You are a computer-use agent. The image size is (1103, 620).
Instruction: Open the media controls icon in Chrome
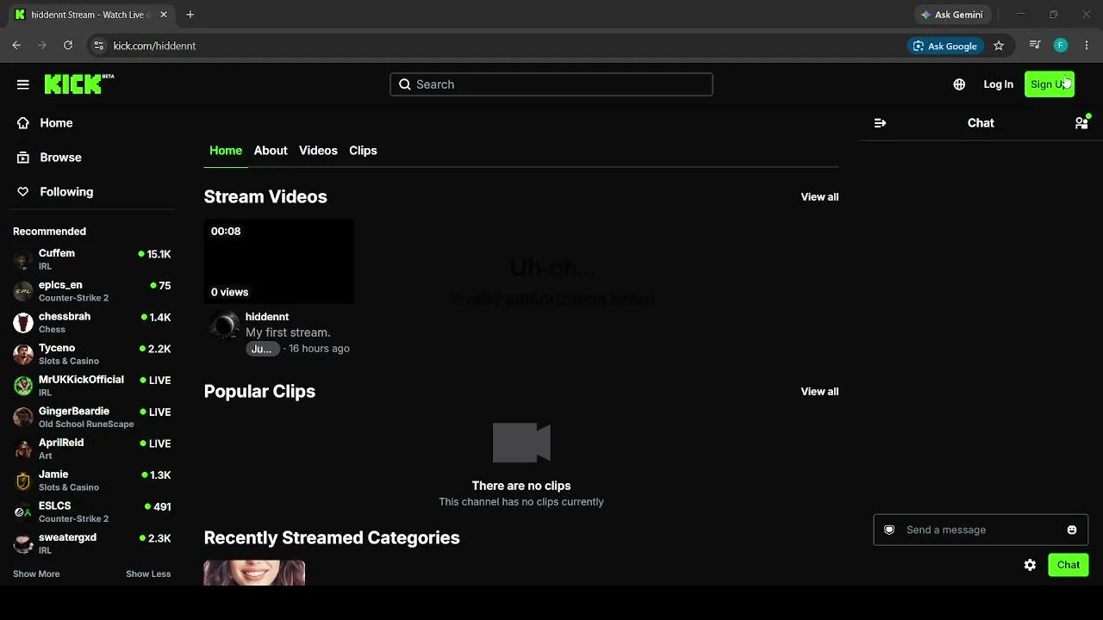(x=1035, y=46)
